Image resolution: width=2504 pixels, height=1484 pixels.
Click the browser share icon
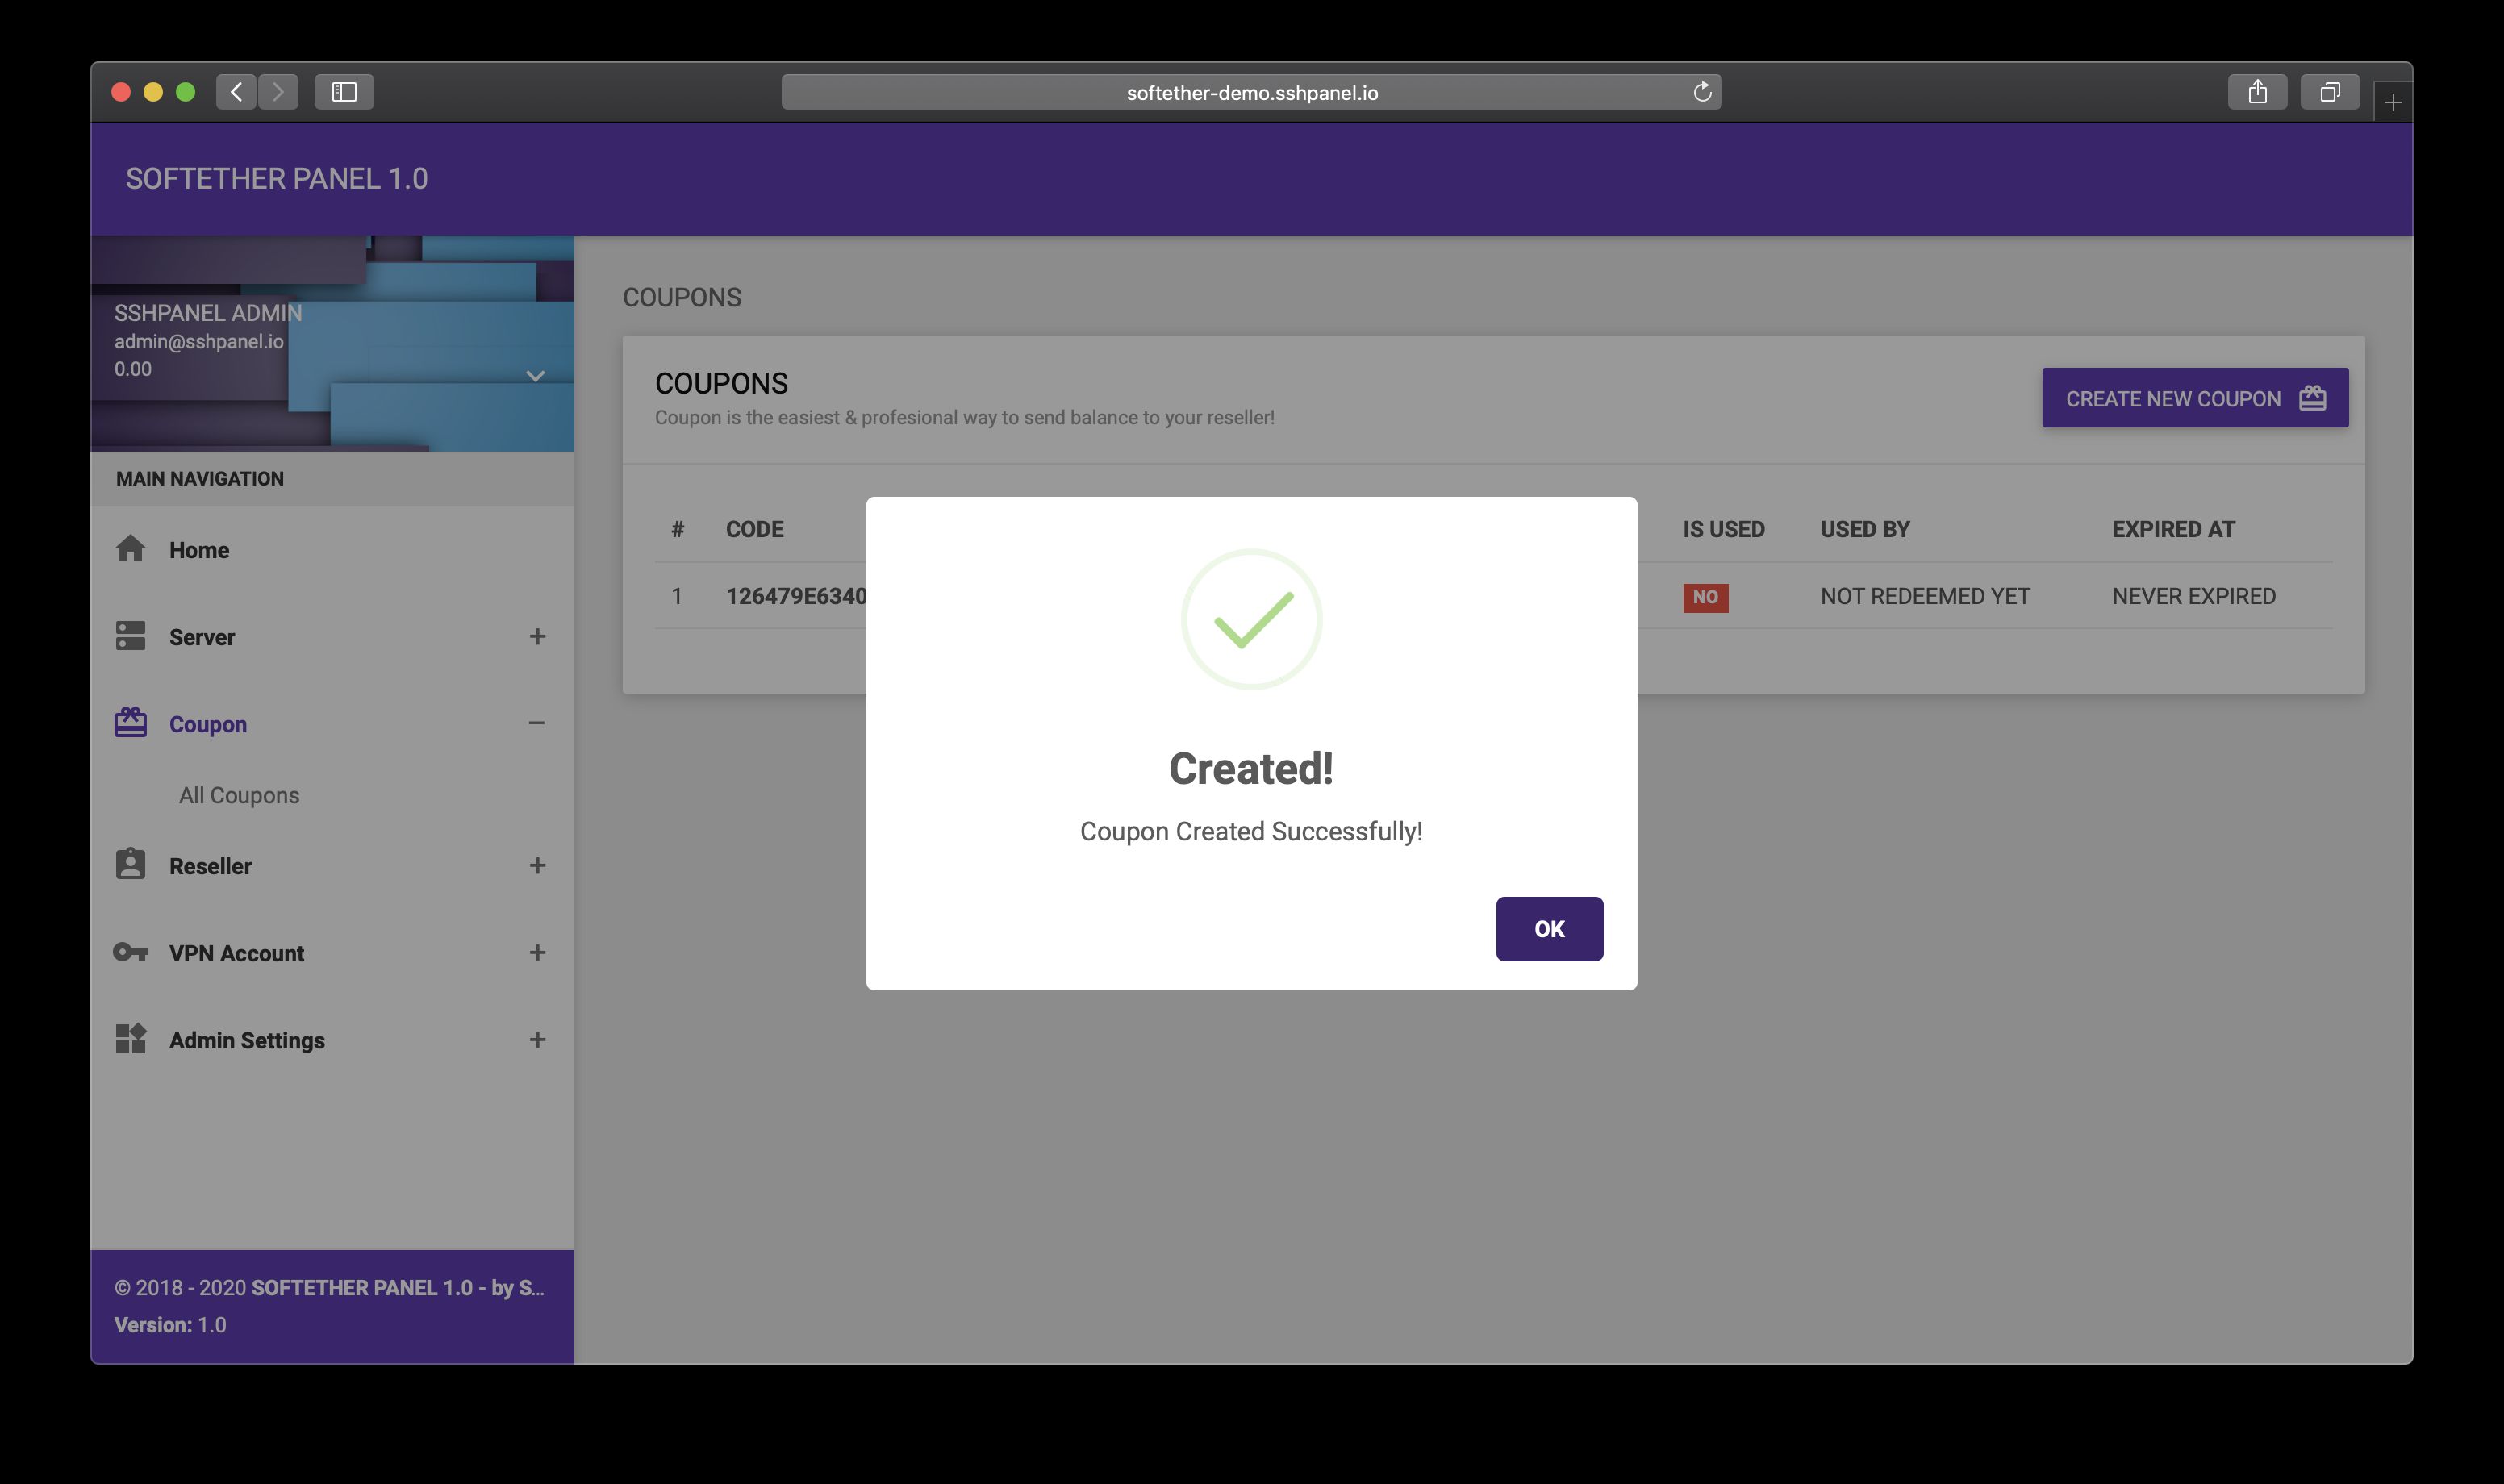(2257, 92)
